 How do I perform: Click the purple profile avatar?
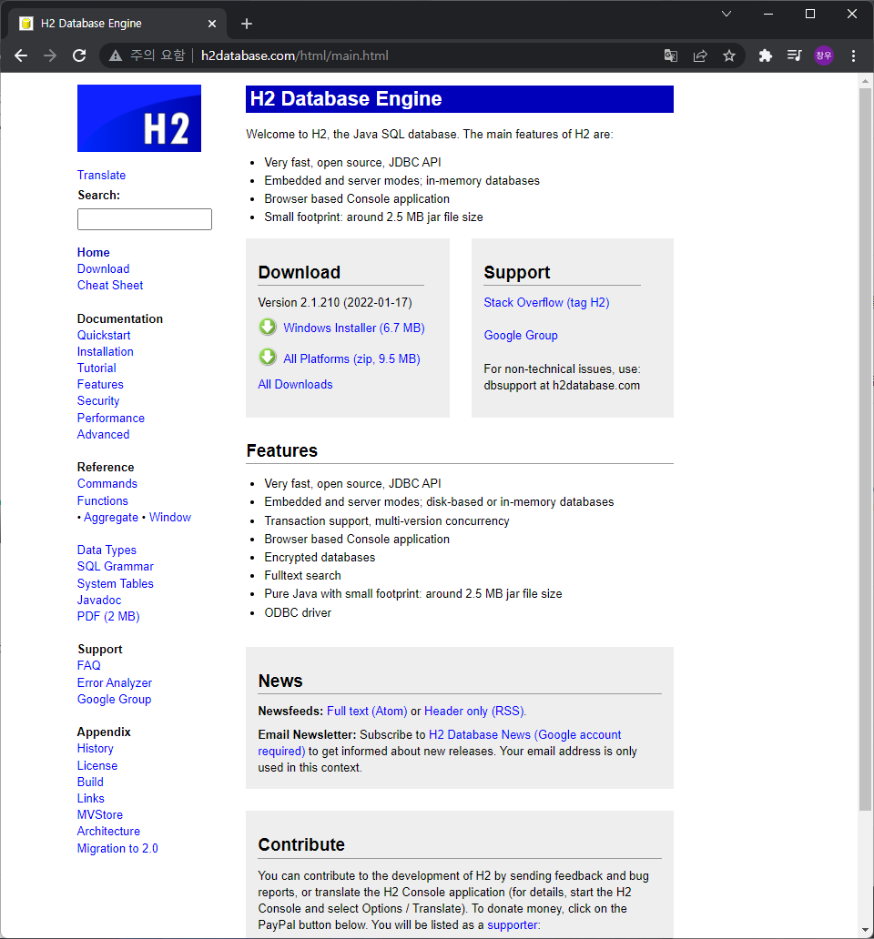pos(824,56)
